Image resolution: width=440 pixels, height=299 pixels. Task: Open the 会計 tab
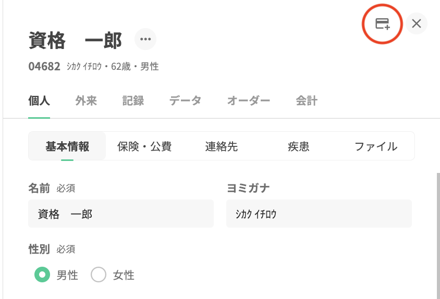307,101
